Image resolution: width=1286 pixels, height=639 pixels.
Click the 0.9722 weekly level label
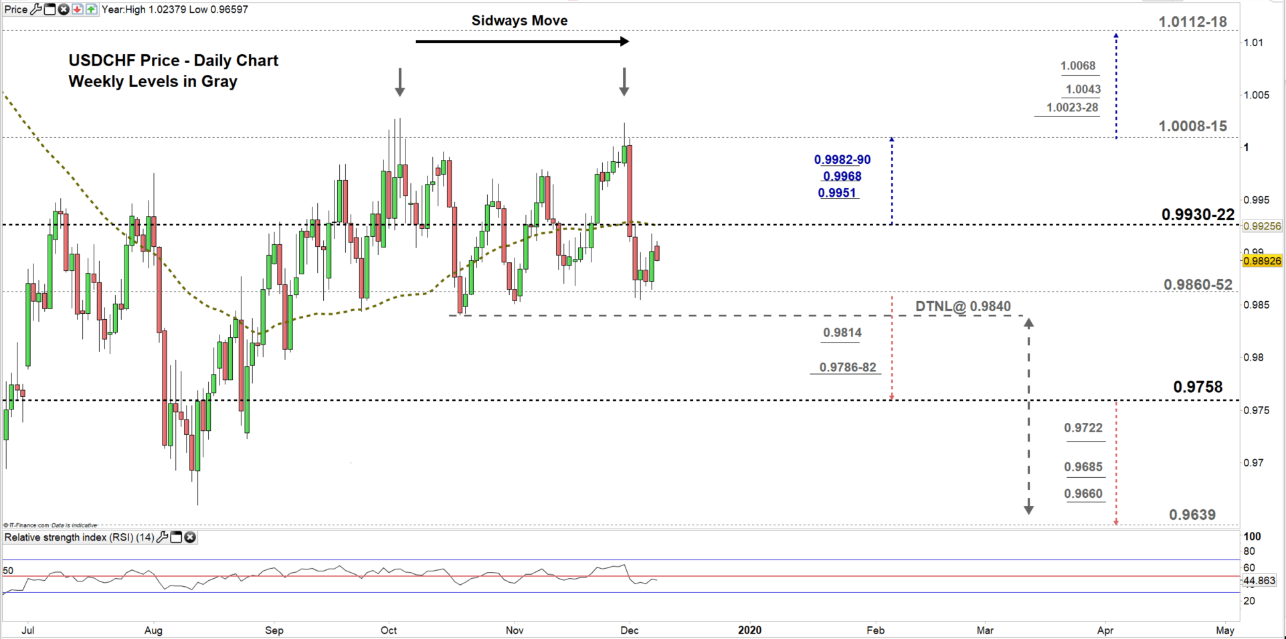click(x=1083, y=428)
